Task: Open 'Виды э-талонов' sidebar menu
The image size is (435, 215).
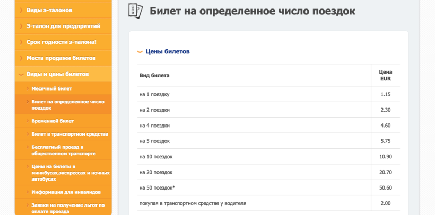Action: (x=49, y=10)
